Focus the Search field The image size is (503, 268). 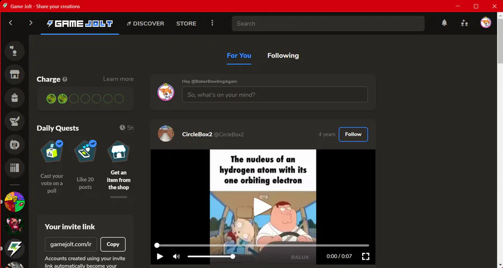click(x=328, y=23)
